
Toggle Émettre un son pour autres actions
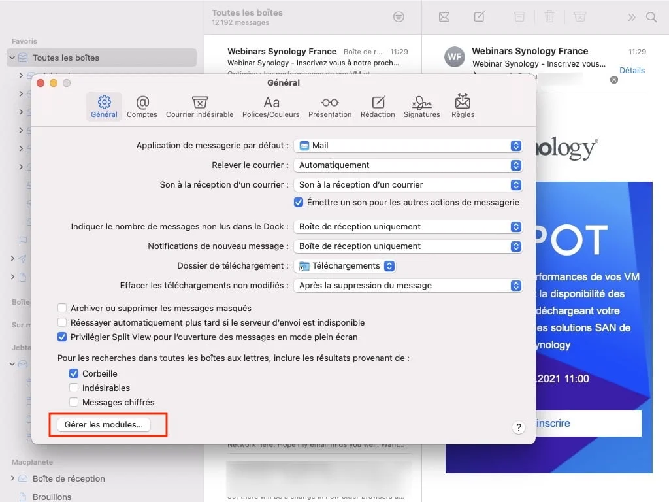tap(299, 203)
